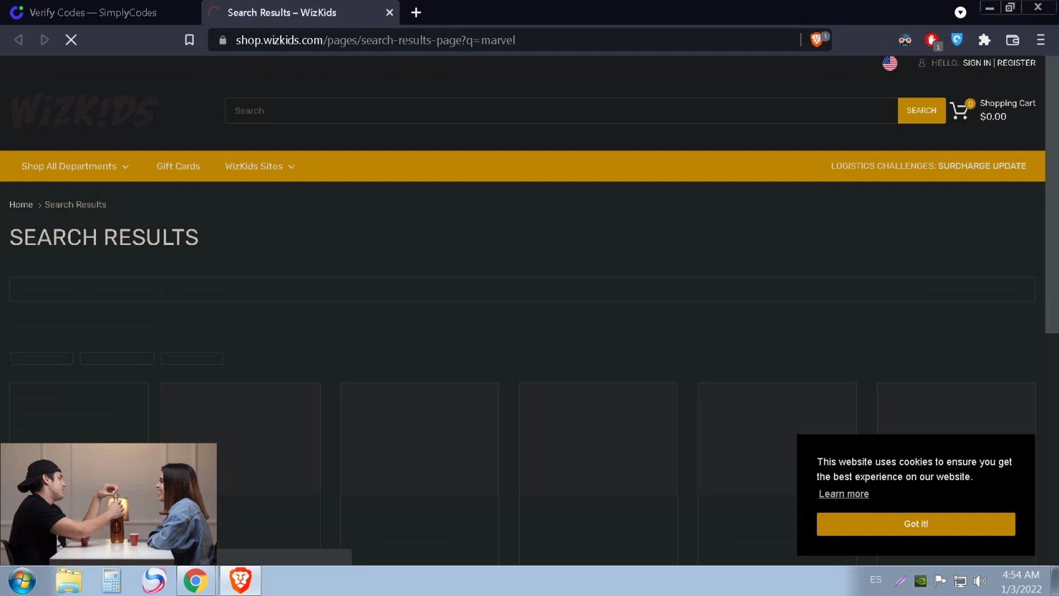Viewport: 1059px width, 596px height.
Task: Go forward to the next page
Action: pos(44,40)
